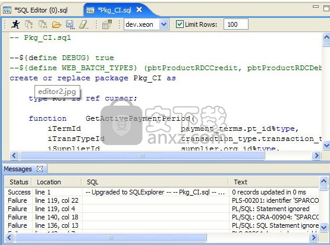Click the iTransTypeId parameter in the code
This screenshot has height=245, width=330.
(76, 139)
